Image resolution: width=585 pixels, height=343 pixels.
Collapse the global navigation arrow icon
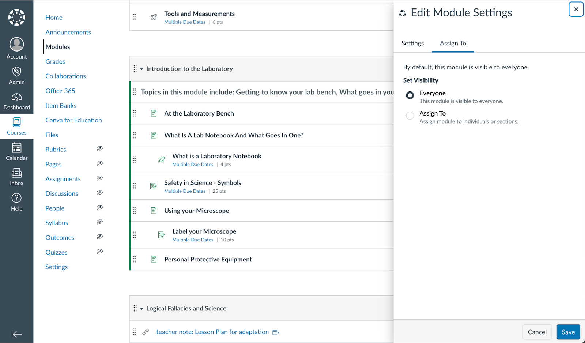[17, 334]
